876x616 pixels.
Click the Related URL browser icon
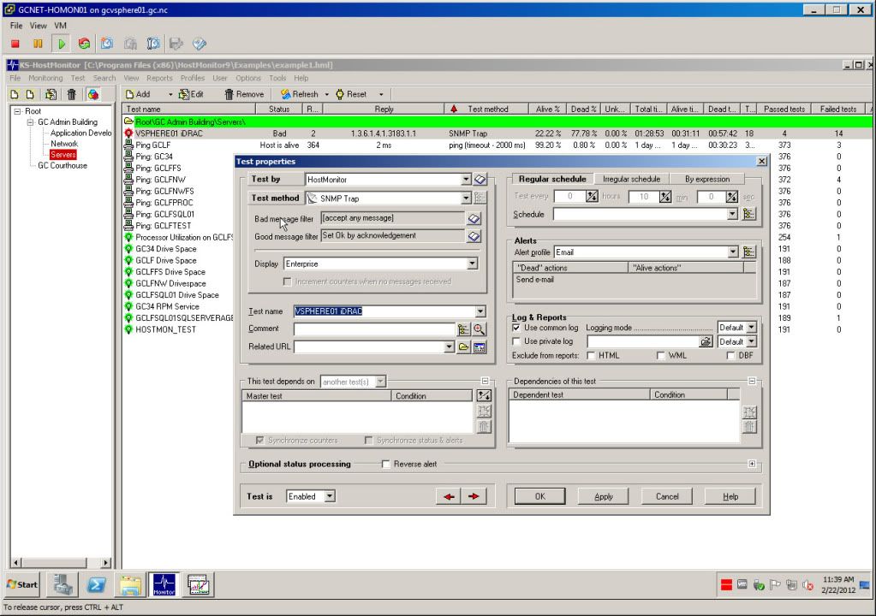click(x=480, y=347)
